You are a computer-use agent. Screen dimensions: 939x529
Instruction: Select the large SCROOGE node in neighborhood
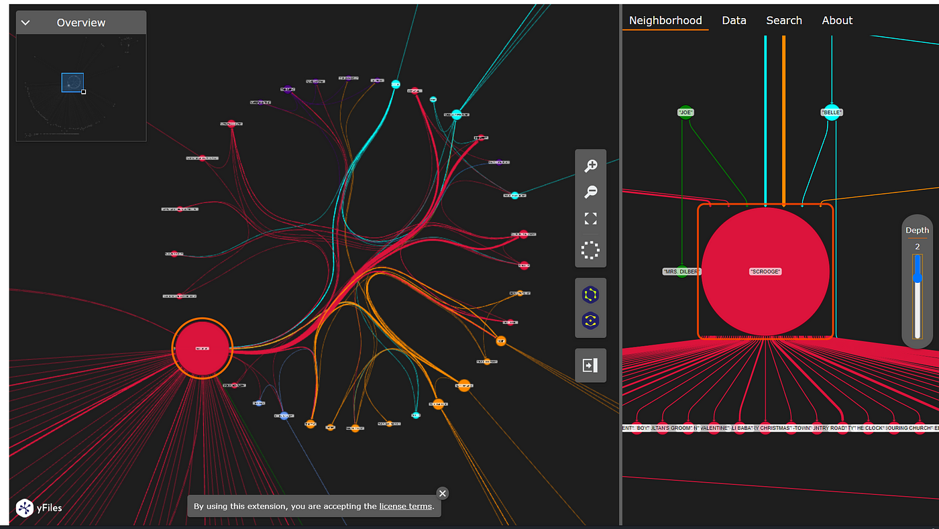pos(765,272)
